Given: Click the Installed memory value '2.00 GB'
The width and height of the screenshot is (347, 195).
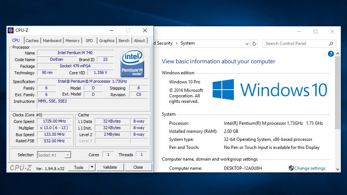Looking at the screenshot, I should (x=231, y=131).
